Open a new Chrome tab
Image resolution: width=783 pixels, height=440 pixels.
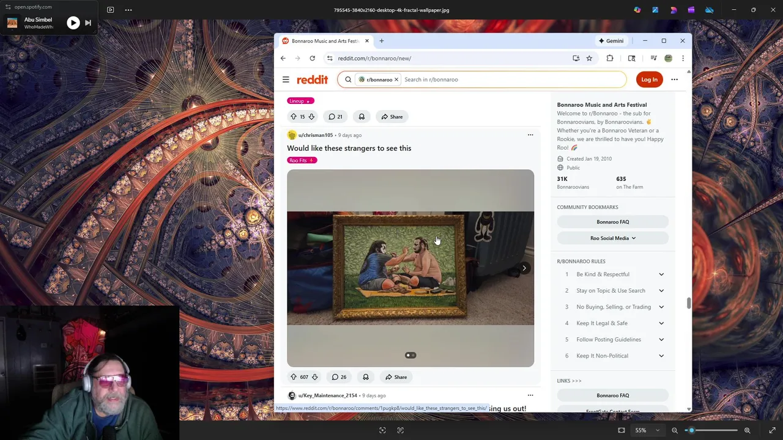click(x=381, y=41)
